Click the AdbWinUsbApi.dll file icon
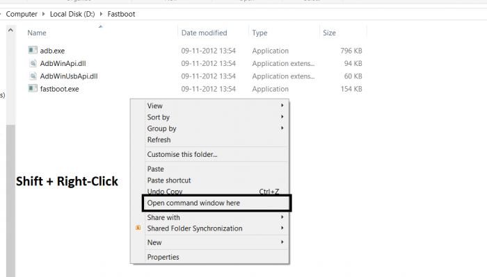 33,76
